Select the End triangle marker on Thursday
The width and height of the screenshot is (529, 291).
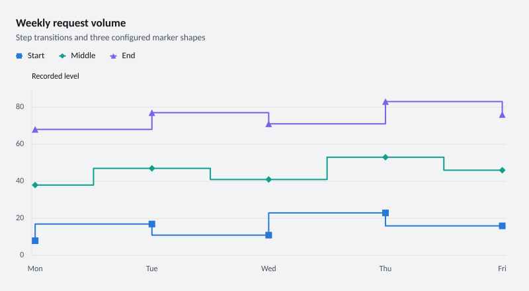point(386,102)
